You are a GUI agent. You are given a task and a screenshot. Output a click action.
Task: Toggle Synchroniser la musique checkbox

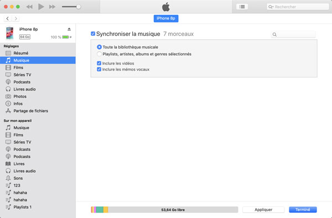[x=93, y=34]
